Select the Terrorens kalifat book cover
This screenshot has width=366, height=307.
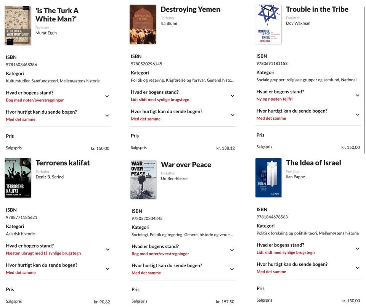click(18, 178)
